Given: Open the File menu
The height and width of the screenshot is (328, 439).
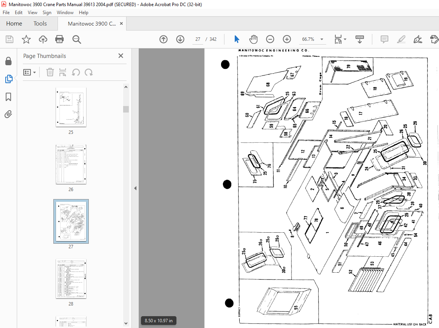Looking at the screenshot, I should click(6, 12).
